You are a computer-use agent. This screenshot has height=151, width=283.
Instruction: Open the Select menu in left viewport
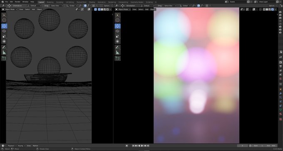(27, 10)
